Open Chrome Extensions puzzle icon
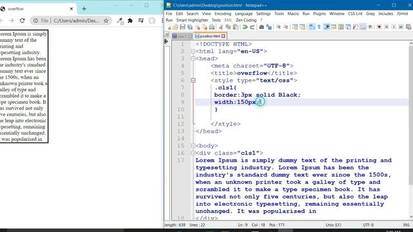413x232 pixels. click(x=130, y=21)
